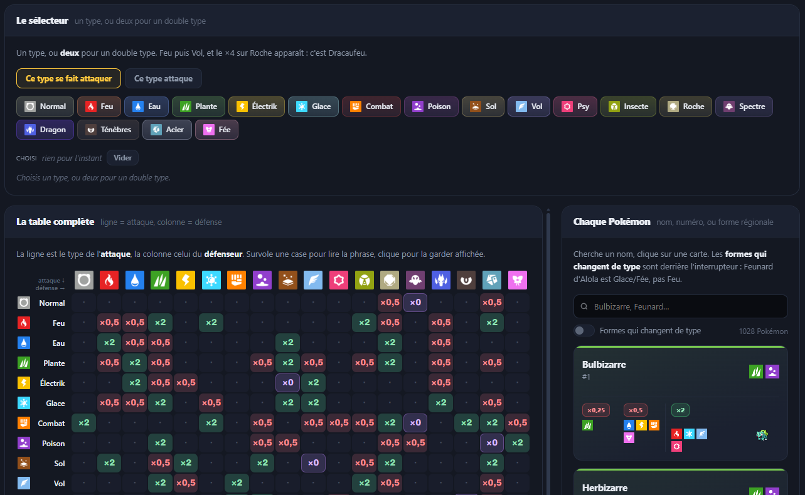805x495 pixels.
Task: Click the Combat fist column header icon
Action: click(x=237, y=280)
